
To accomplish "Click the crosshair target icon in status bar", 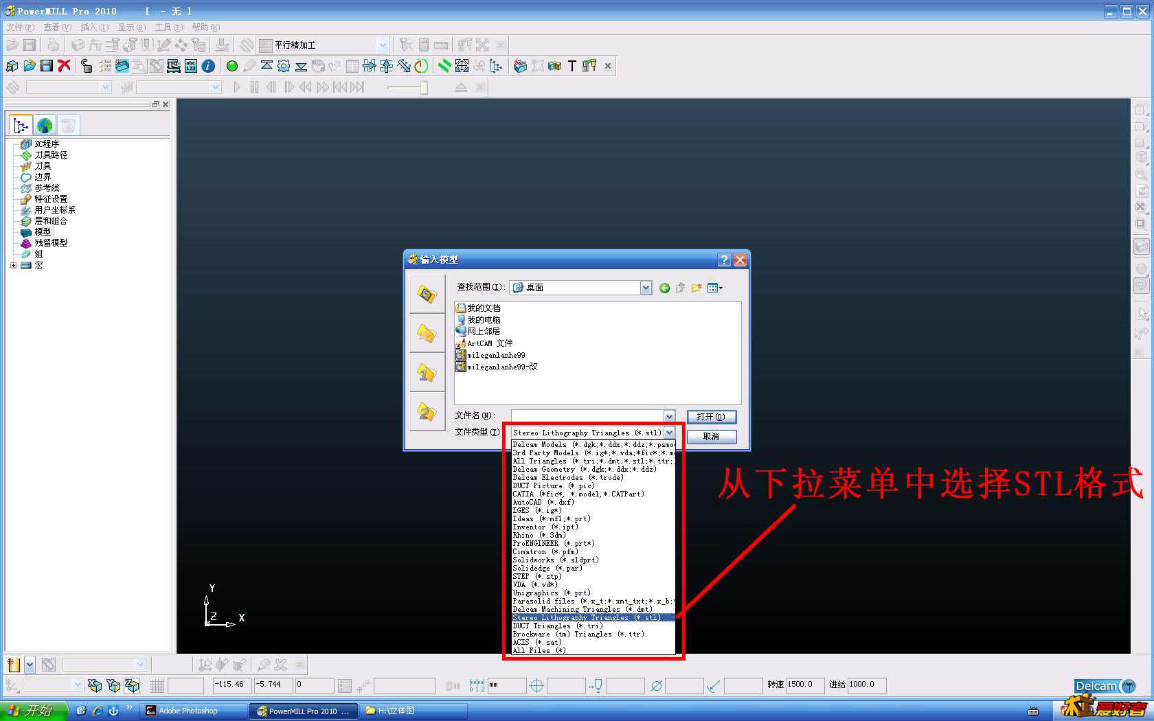I will (537, 685).
